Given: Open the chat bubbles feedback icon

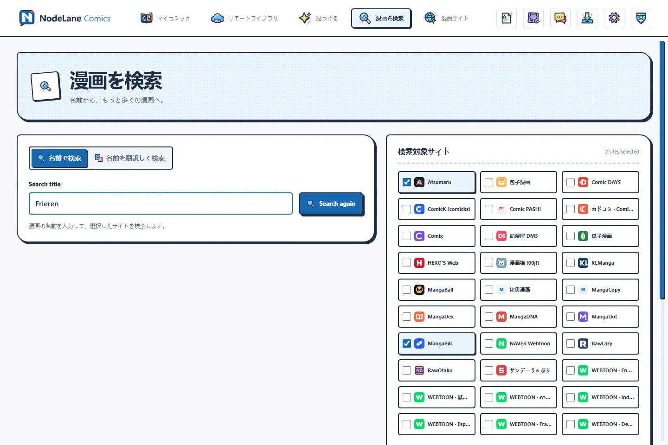Looking at the screenshot, I should coord(560,18).
